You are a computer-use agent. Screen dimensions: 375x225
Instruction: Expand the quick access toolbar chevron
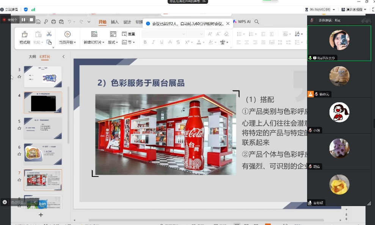pos(89,22)
